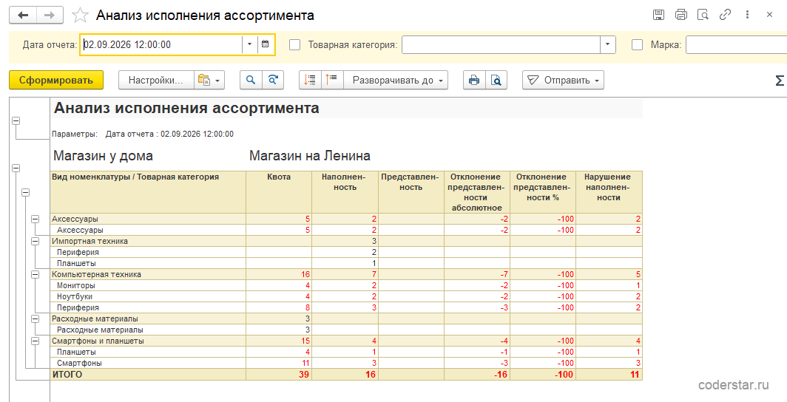787x402 pixels.
Task: Open the Отправить dropdown button
Action: (563, 80)
